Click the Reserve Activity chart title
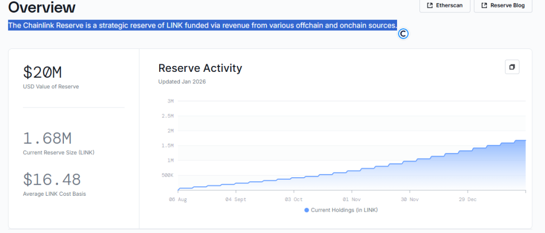Viewport: 545px width, 233px height. pos(200,68)
